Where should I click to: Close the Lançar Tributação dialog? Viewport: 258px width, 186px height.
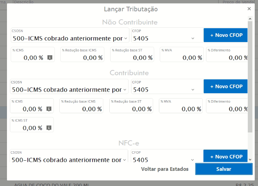click(x=249, y=9)
